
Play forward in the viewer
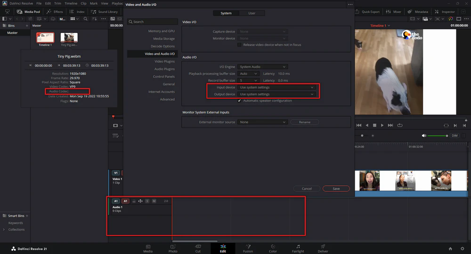[x=382, y=125]
